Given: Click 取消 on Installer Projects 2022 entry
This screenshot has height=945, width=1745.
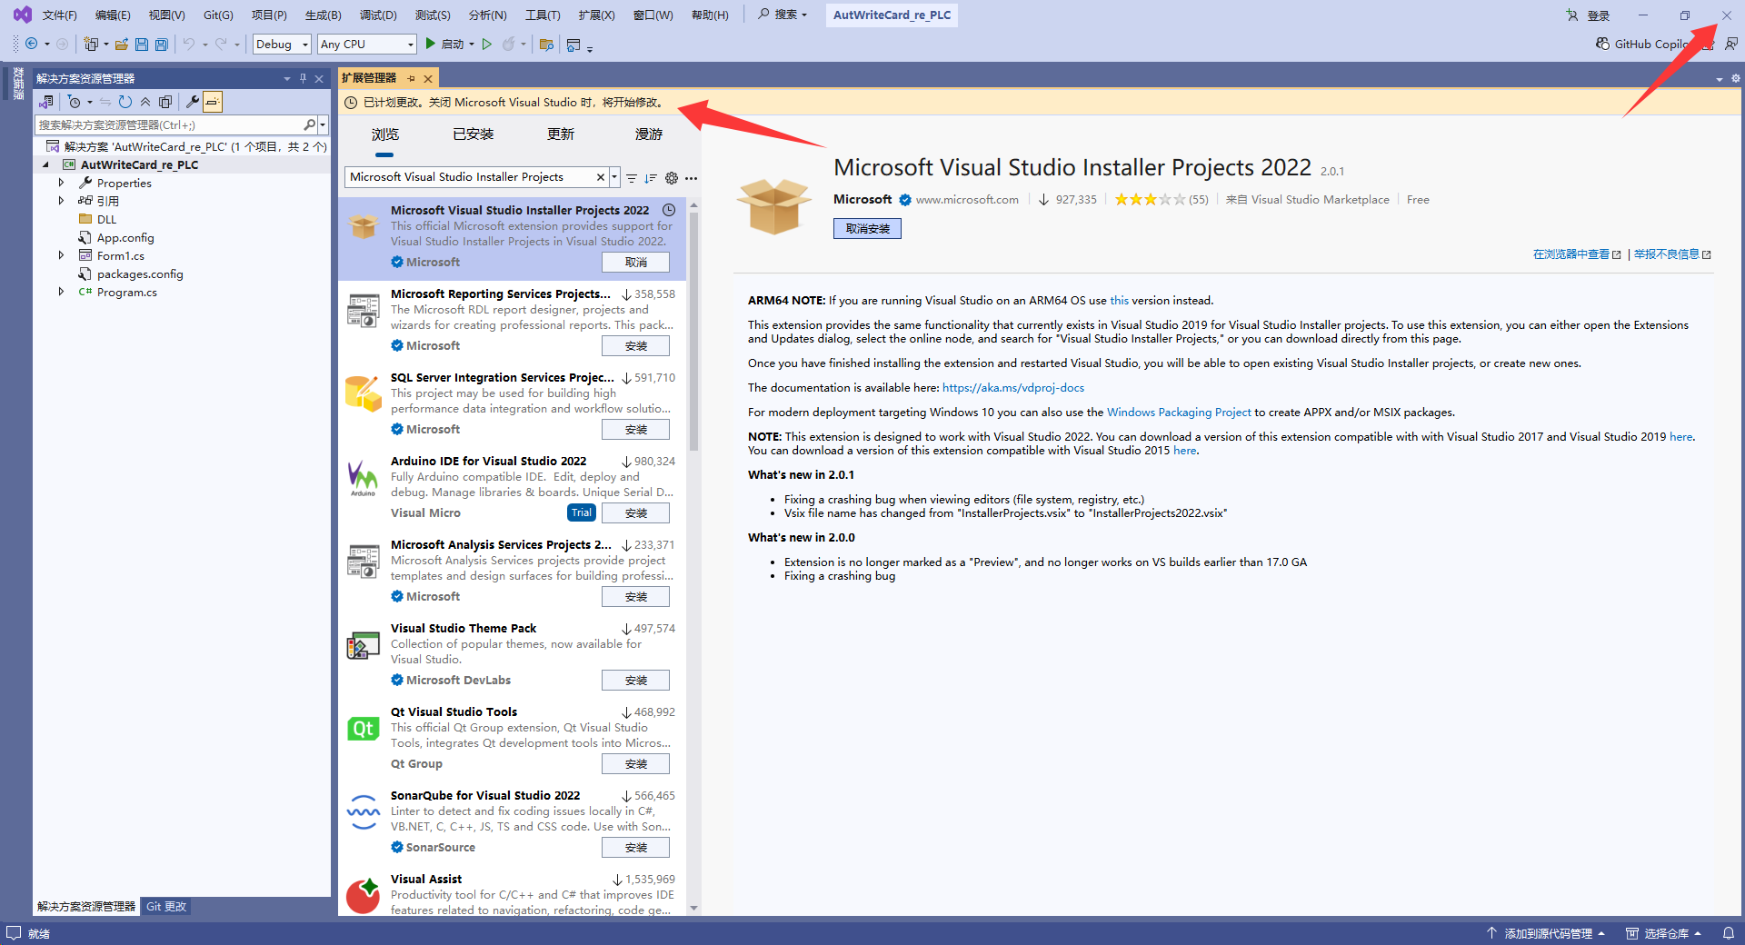Looking at the screenshot, I should tap(635, 263).
